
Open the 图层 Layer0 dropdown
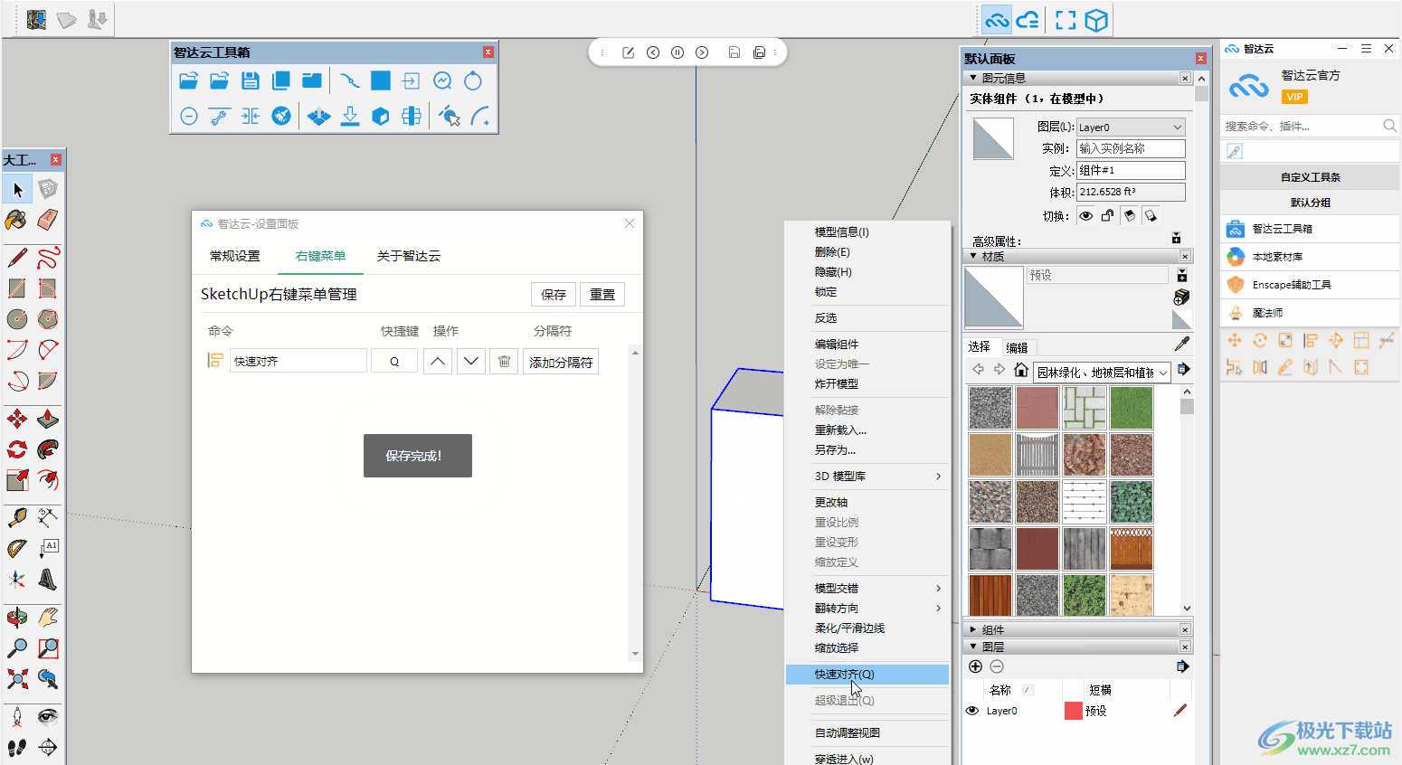tap(1131, 127)
